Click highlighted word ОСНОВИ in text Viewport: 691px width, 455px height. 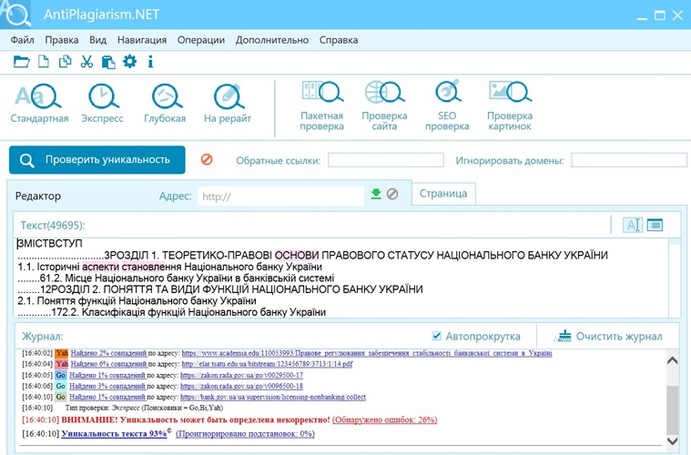297,255
